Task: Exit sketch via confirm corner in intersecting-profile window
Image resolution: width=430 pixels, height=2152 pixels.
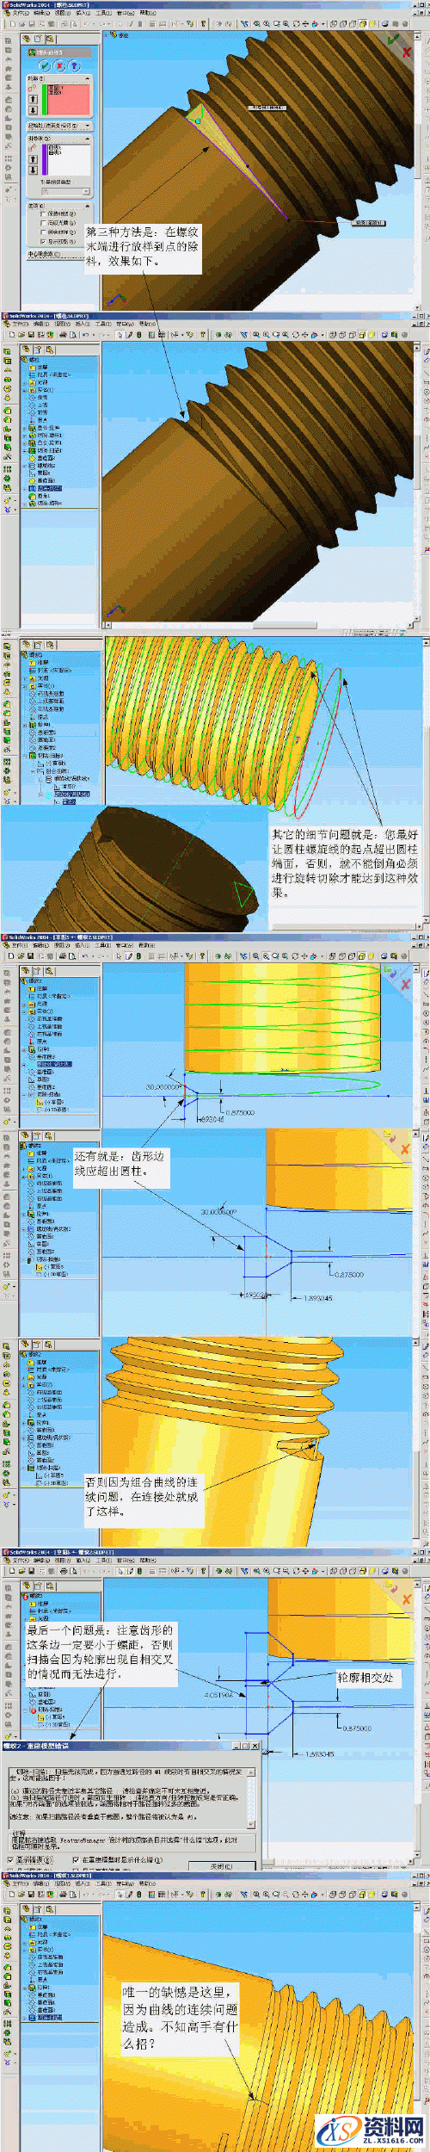Action: pyautogui.click(x=390, y=1586)
